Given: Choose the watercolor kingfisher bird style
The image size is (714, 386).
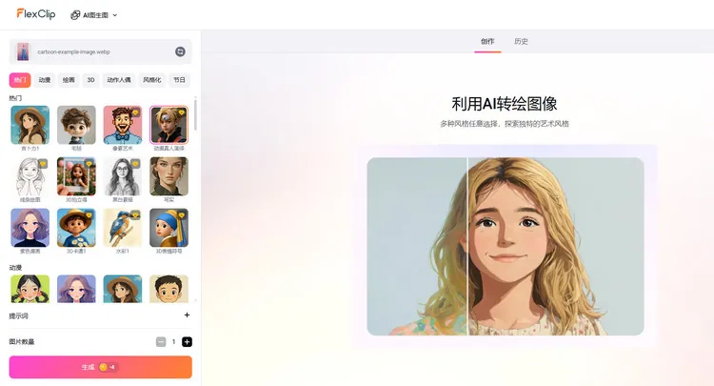Looking at the screenshot, I should pyautogui.click(x=123, y=228).
